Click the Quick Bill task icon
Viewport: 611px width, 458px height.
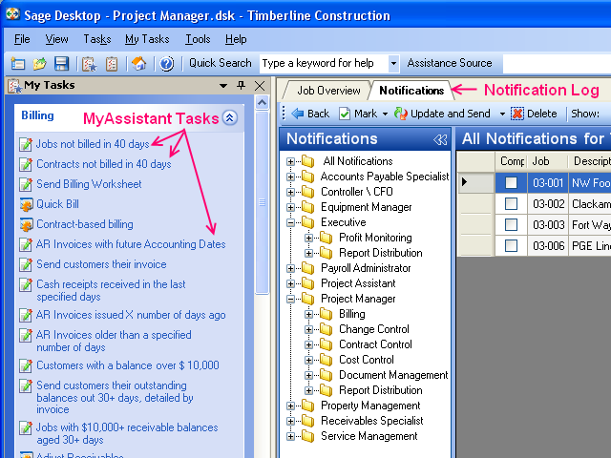[26, 204]
